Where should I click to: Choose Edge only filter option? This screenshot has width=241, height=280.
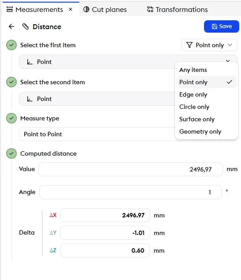coord(207,94)
